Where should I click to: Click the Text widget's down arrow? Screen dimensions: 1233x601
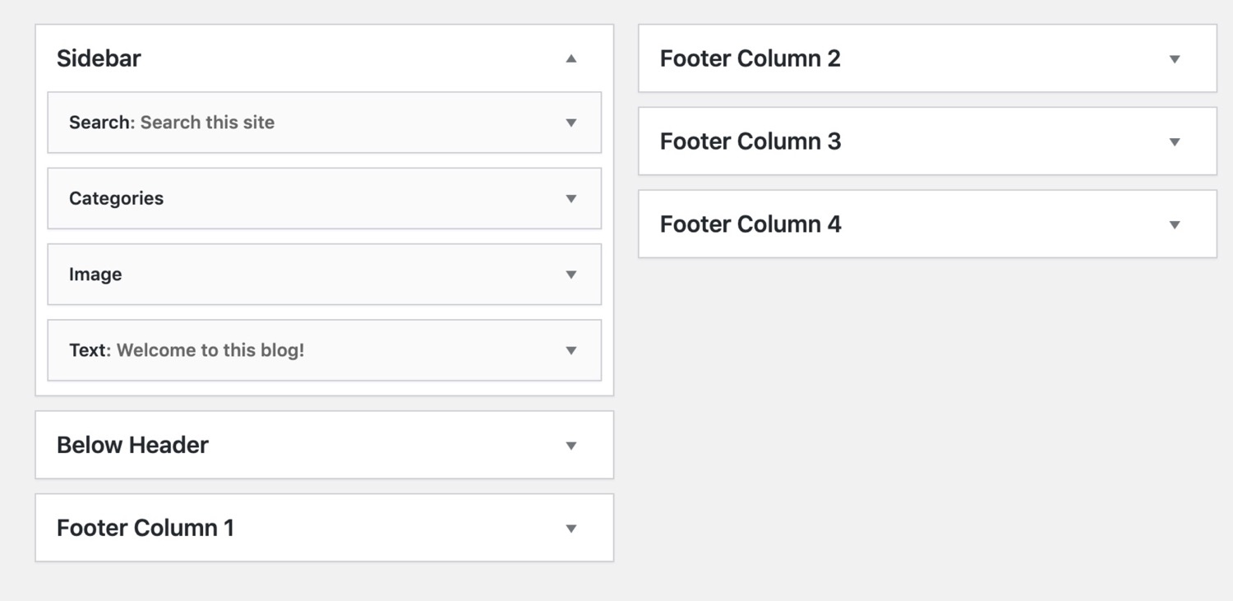(571, 350)
